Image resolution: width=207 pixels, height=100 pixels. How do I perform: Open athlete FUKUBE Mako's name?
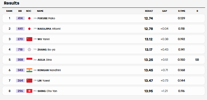click(x=46, y=18)
